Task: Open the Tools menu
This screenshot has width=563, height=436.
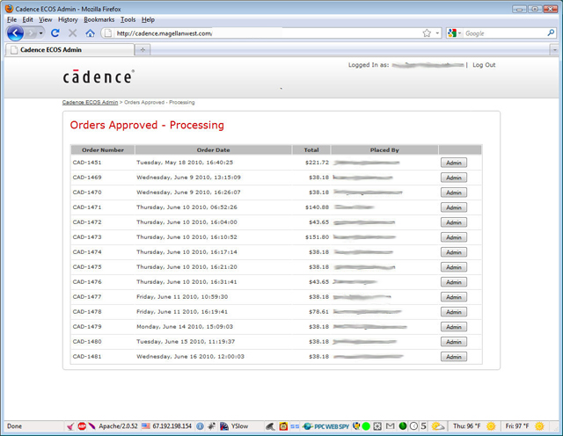Action: (x=128, y=19)
